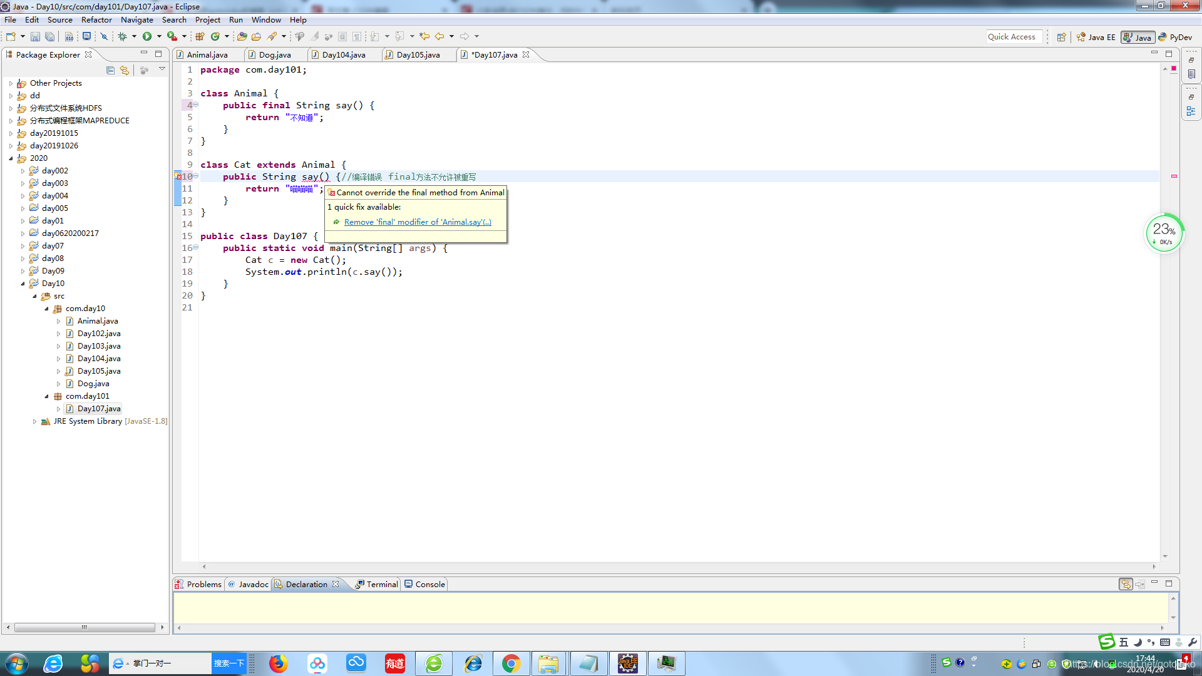1202x676 pixels.
Task: Open the Package Explorer view menu
Action: [162, 69]
